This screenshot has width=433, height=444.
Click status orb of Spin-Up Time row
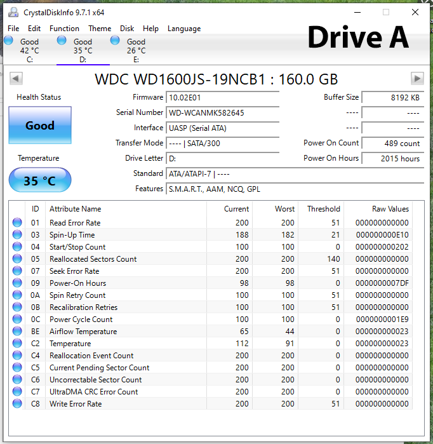coord(17,235)
